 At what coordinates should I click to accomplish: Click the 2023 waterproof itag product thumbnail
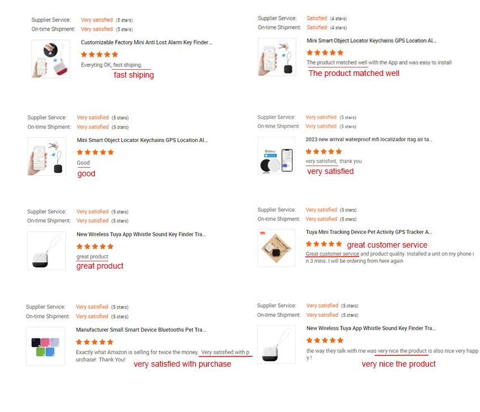point(276,155)
